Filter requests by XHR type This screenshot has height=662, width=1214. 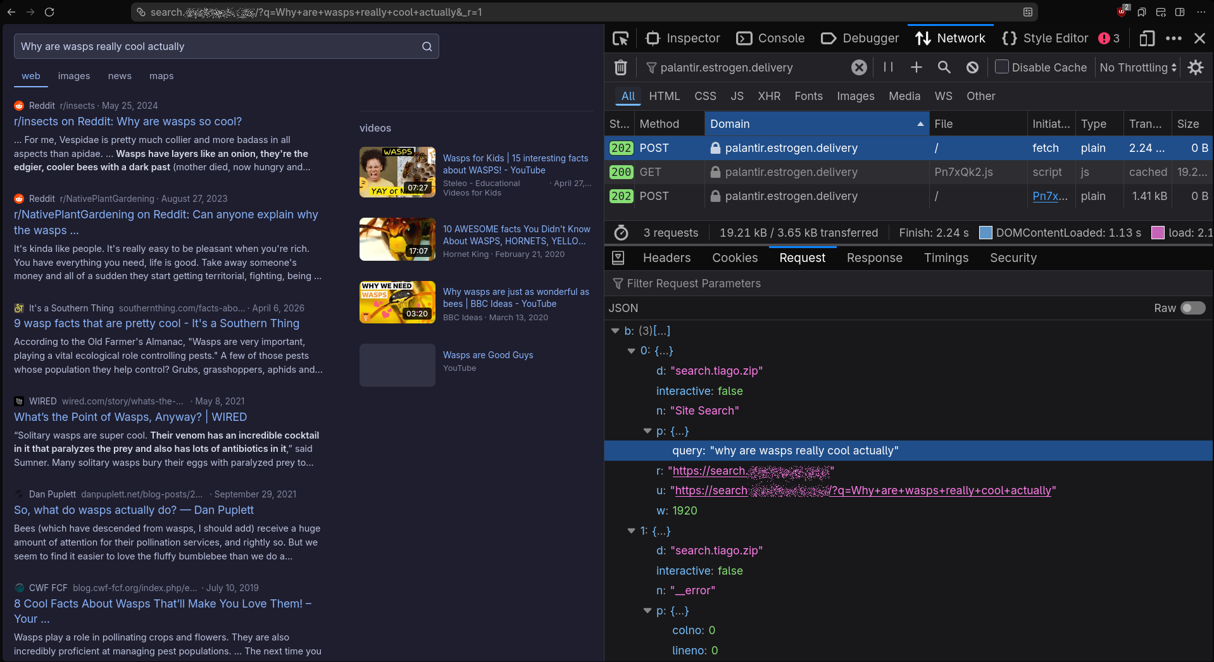click(769, 96)
